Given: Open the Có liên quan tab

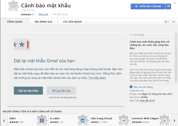Looking at the screenshot, I should [x=72, y=22].
